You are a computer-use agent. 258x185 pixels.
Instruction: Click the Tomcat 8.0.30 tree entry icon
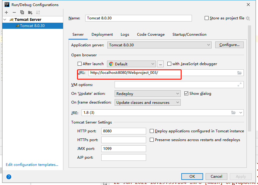click(18, 26)
